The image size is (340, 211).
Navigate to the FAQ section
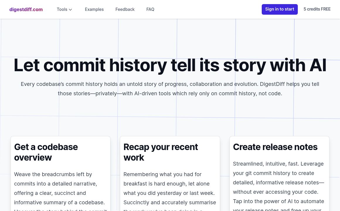click(150, 9)
